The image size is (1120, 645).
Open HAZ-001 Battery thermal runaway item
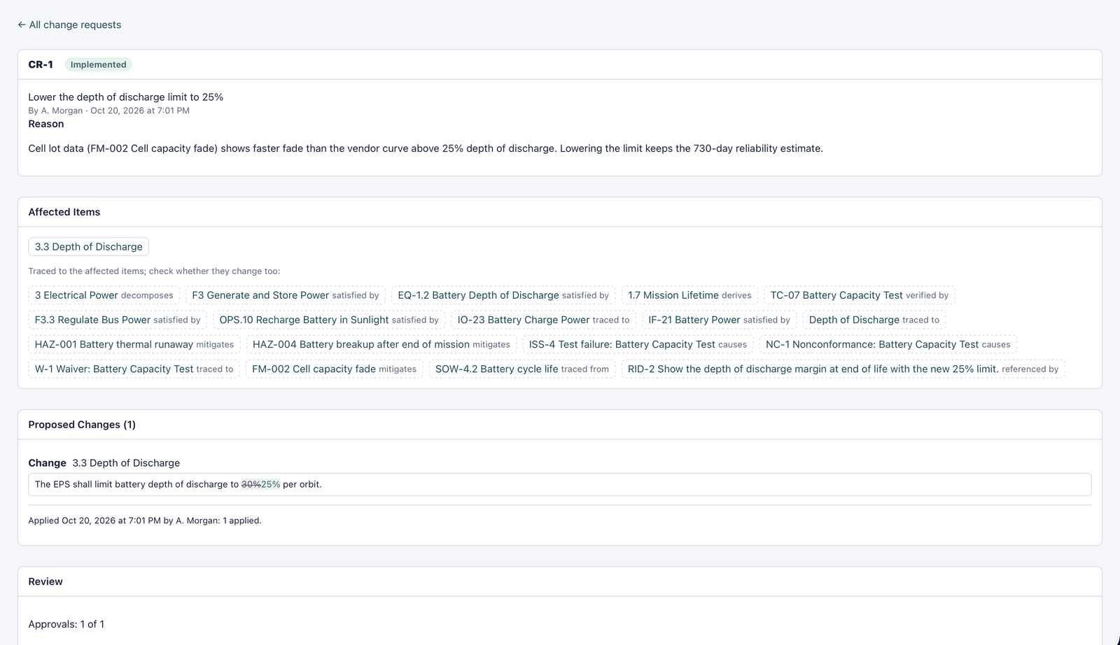click(134, 344)
